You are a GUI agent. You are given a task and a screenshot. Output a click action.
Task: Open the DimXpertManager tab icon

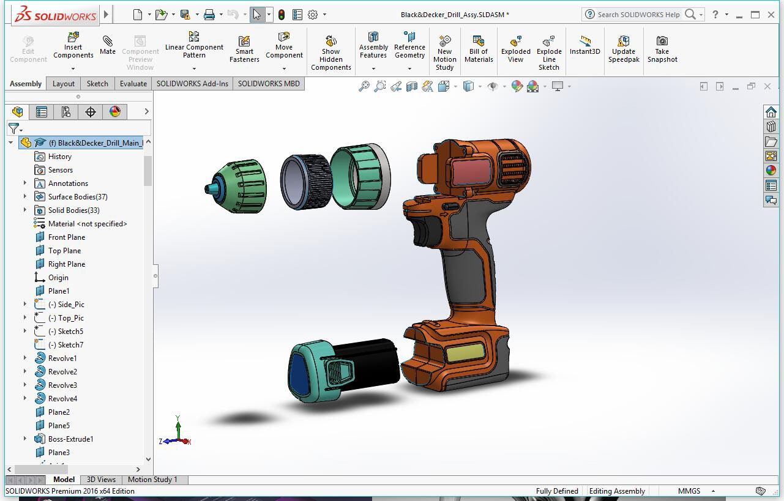coord(91,111)
